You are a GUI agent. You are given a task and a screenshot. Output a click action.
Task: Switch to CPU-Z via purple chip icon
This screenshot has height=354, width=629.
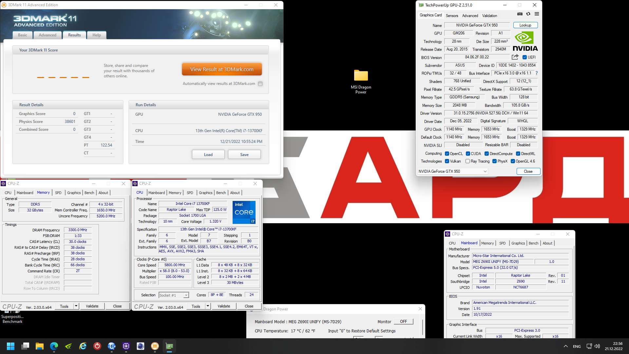[x=126, y=346]
